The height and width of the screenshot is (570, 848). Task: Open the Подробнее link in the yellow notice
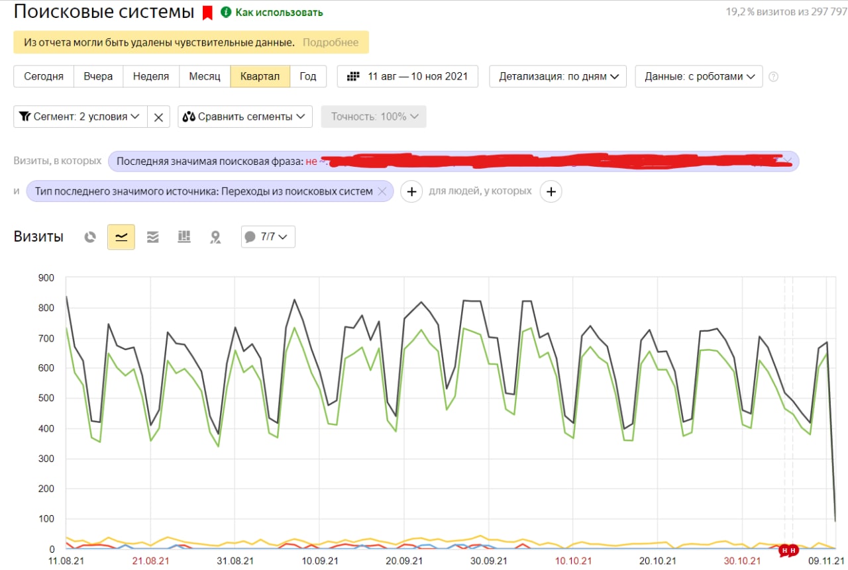tap(331, 42)
